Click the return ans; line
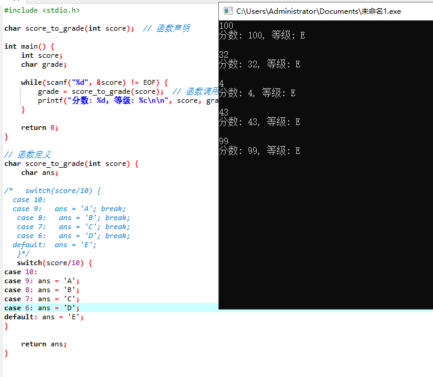The width and height of the screenshot is (433, 377). click(44, 344)
